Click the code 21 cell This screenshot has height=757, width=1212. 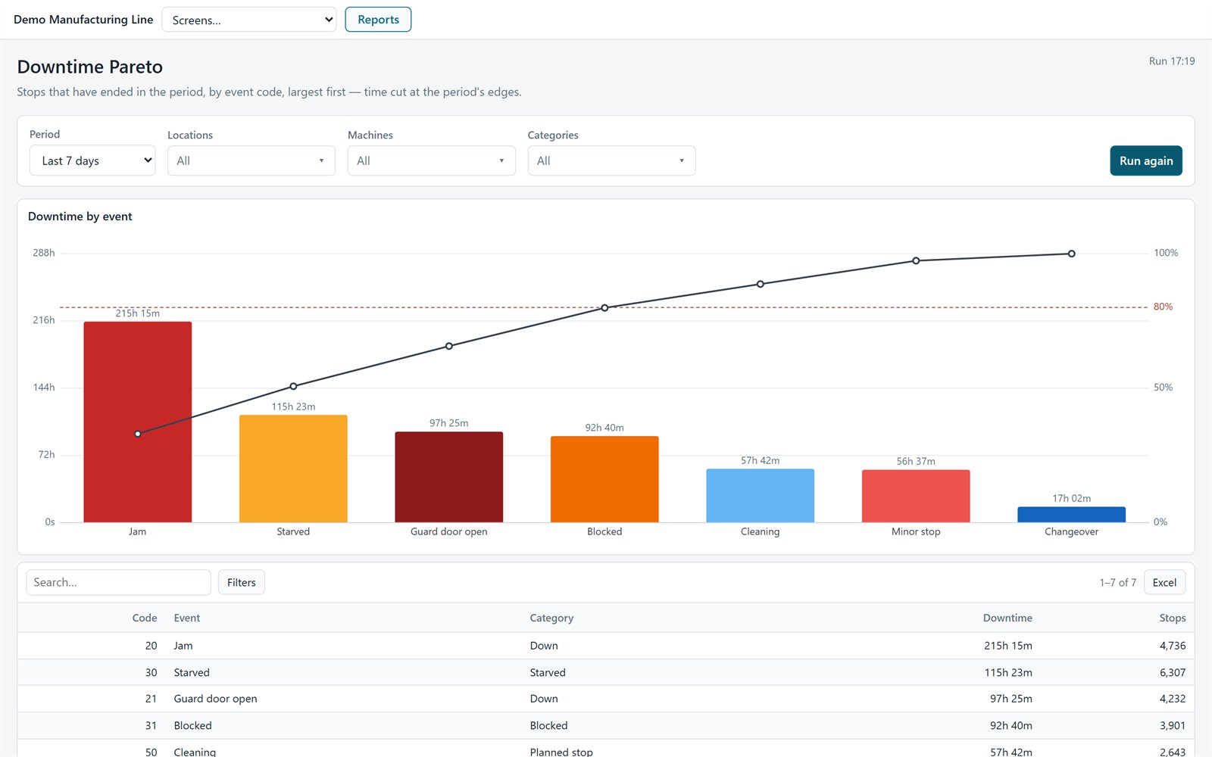tap(151, 699)
